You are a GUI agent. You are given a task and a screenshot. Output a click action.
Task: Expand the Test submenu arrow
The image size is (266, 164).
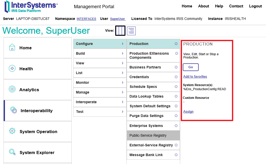tap(122, 112)
